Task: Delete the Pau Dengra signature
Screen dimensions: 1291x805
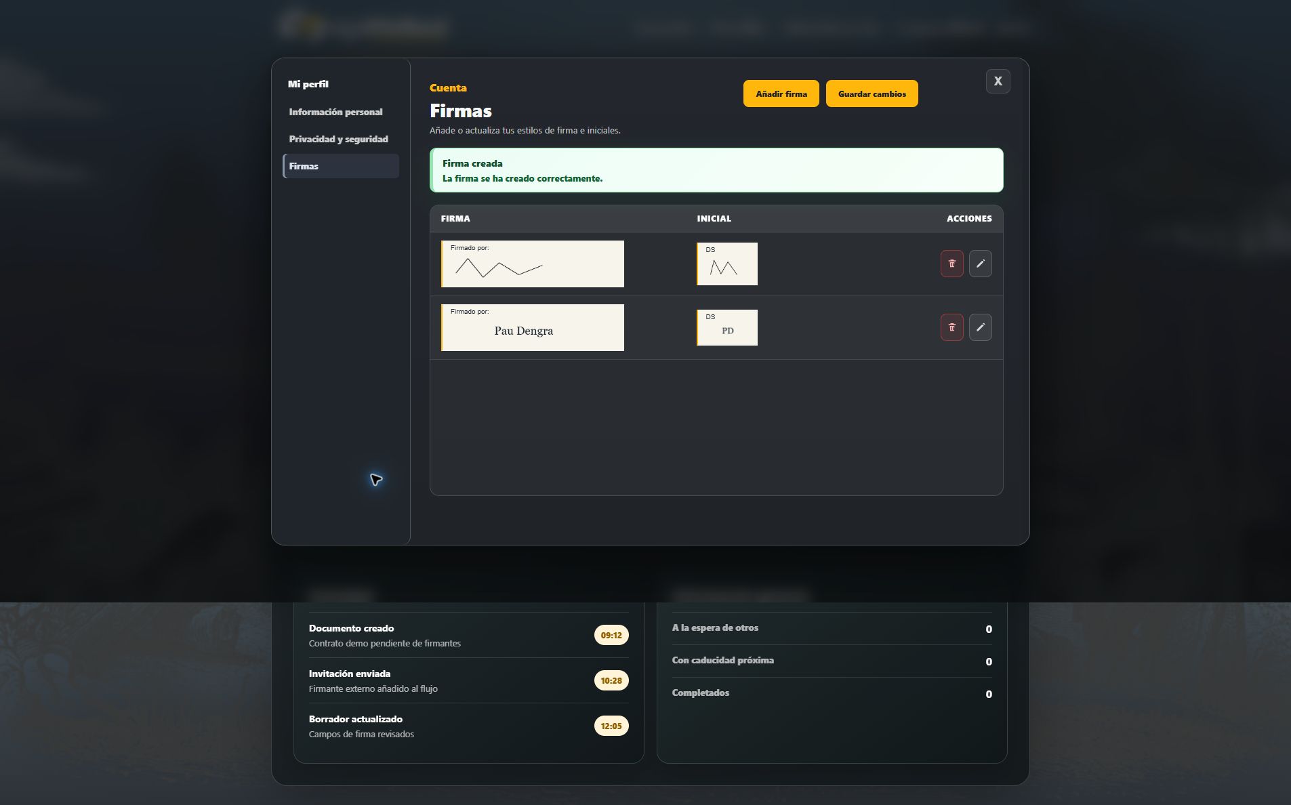Action: [x=951, y=327]
